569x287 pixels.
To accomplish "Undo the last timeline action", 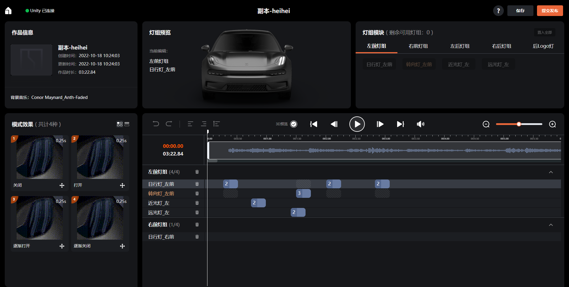I will point(156,124).
